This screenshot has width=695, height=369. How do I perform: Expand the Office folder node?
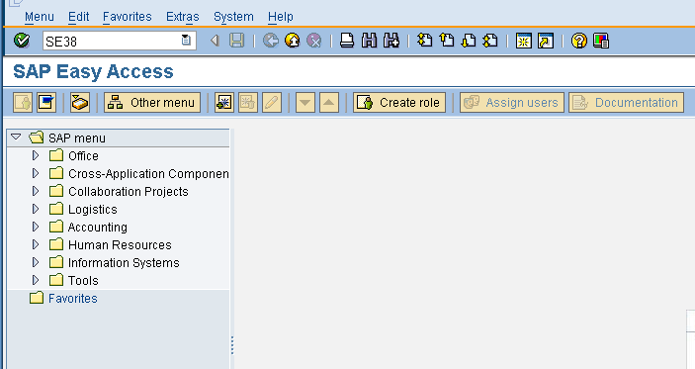pyautogui.click(x=36, y=155)
